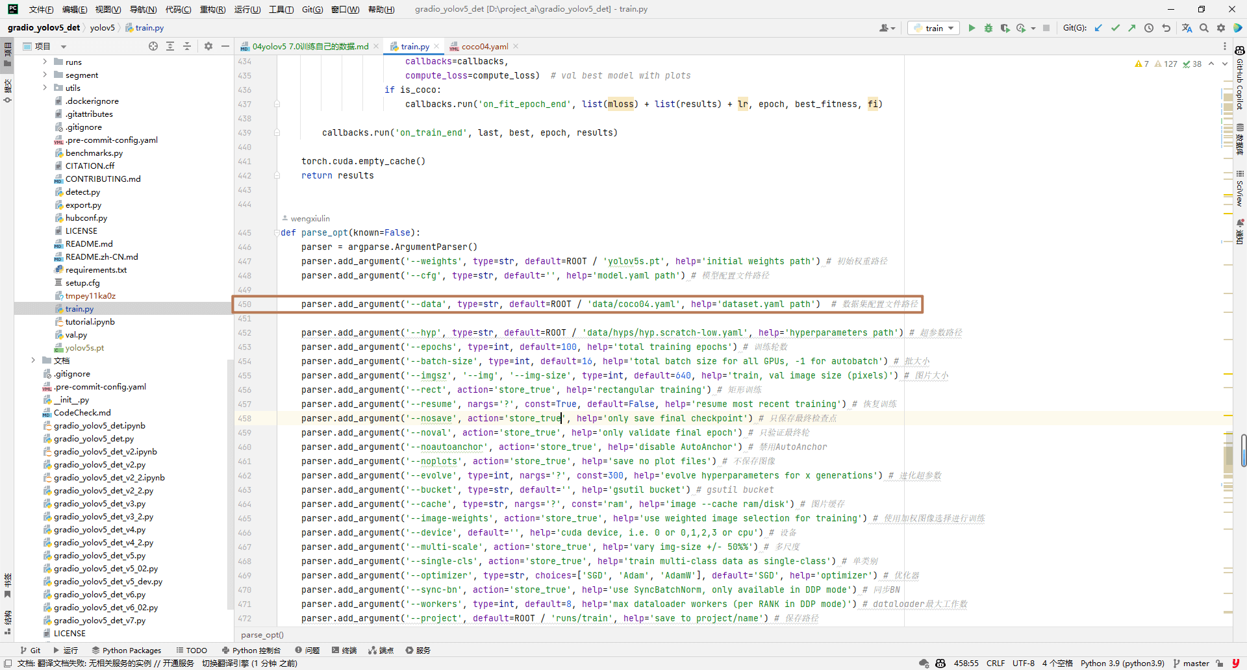Open profiler dropdown arrow
The image size is (1247, 670).
pyautogui.click(x=1033, y=29)
